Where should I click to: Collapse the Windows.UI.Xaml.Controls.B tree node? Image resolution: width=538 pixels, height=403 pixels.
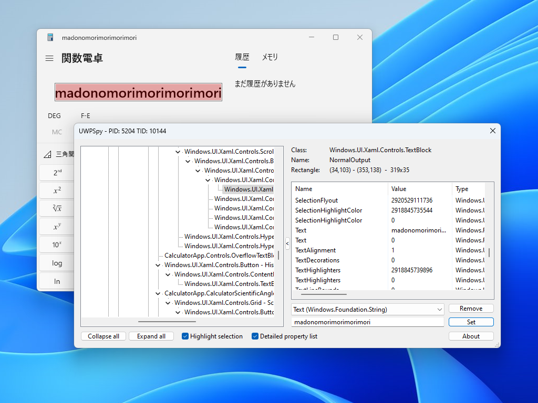pos(188,161)
